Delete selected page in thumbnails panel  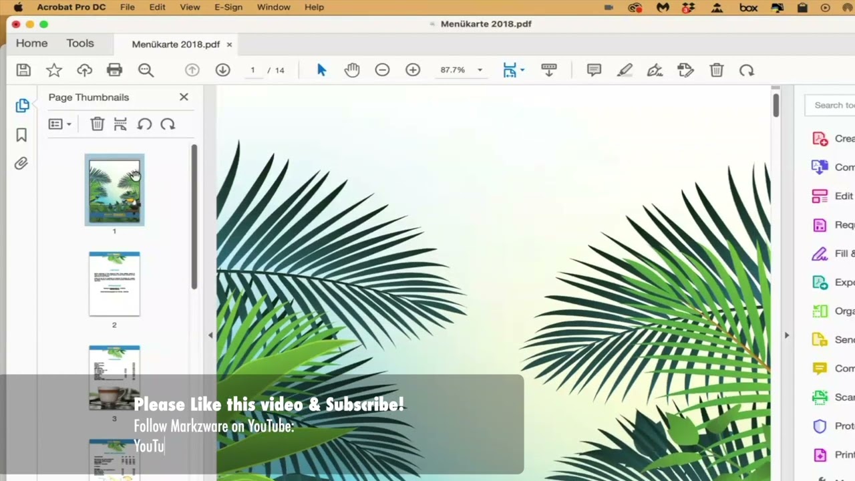(98, 124)
